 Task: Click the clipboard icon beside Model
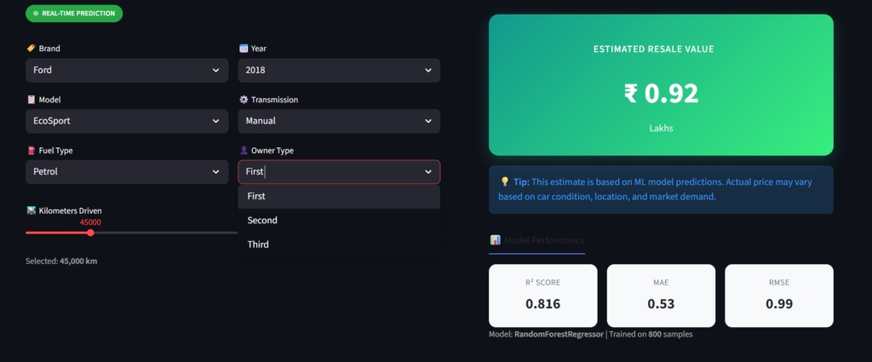pyautogui.click(x=31, y=100)
